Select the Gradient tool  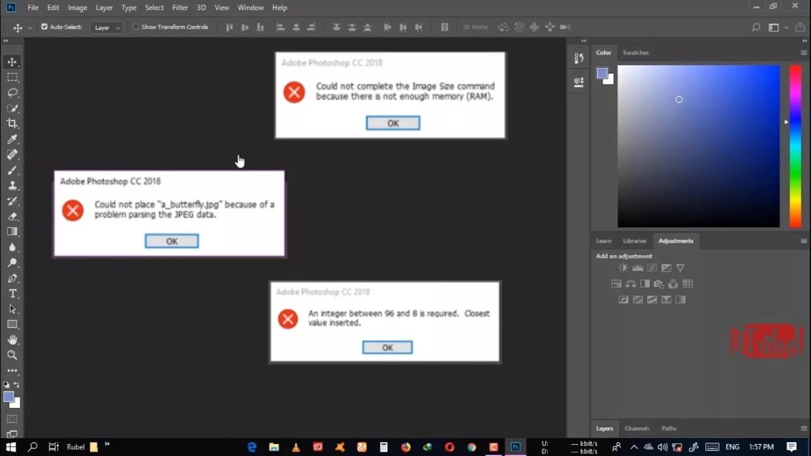pos(12,232)
